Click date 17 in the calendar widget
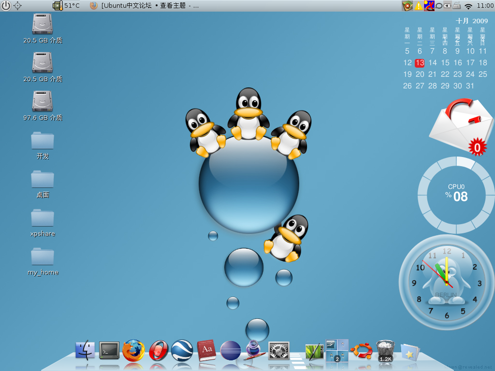Screen dimensions: 495x371 [x=470, y=63]
